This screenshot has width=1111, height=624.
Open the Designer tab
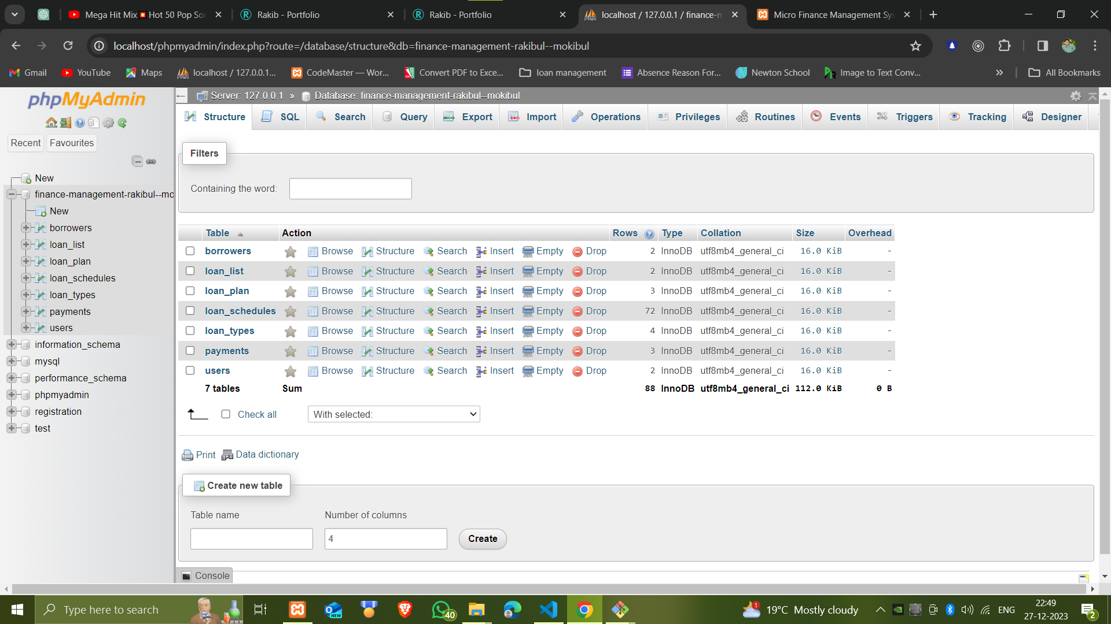1052,117
